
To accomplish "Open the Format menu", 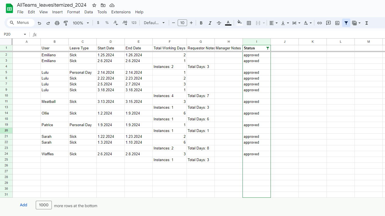I will click(x=73, y=12).
